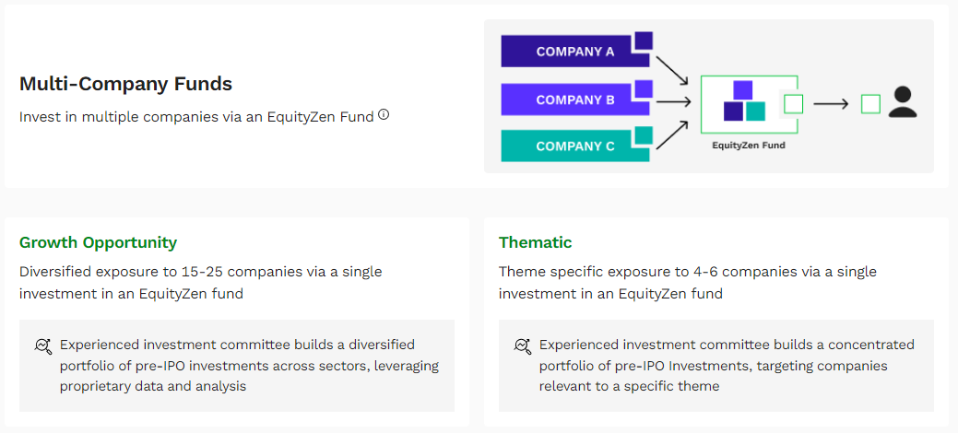Click the green square on fund box edge
This screenshot has height=433, width=958.
click(793, 104)
